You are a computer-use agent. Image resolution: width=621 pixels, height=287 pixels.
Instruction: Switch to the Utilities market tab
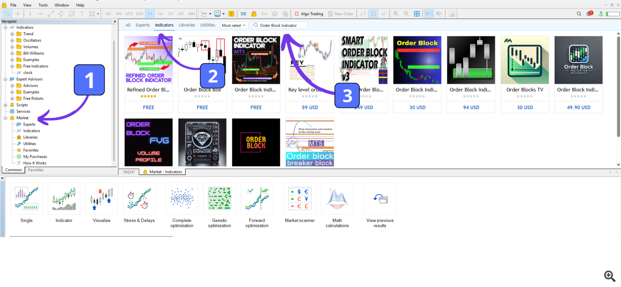(207, 25)
